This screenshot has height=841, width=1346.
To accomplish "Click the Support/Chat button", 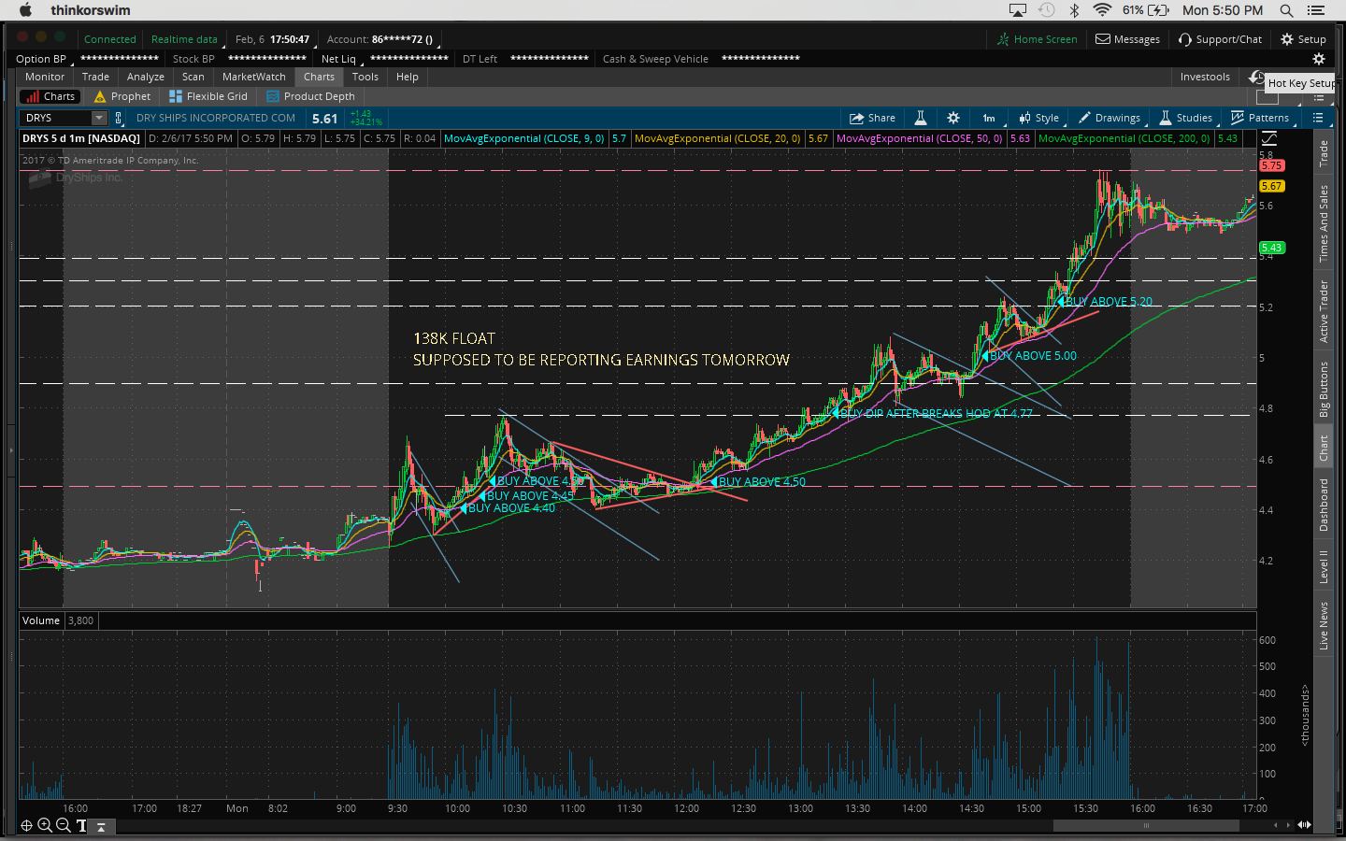I will click(1220, 39).
